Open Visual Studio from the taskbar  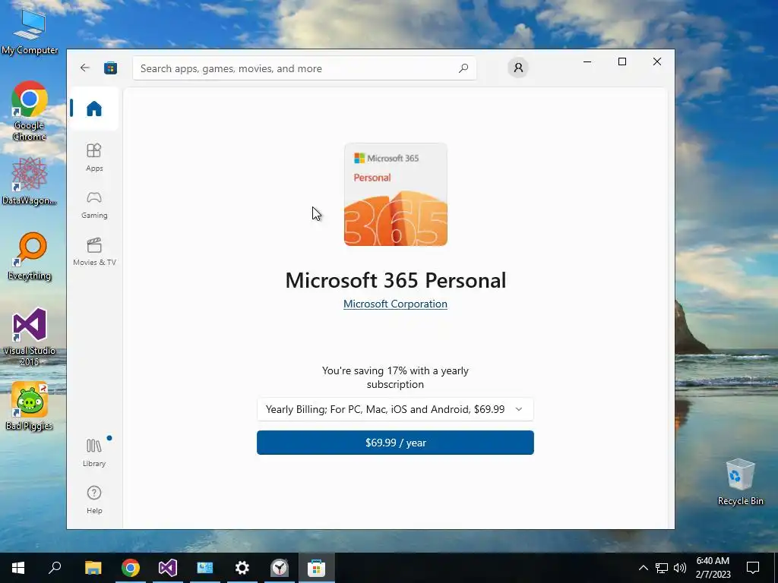tap(168, 568)
